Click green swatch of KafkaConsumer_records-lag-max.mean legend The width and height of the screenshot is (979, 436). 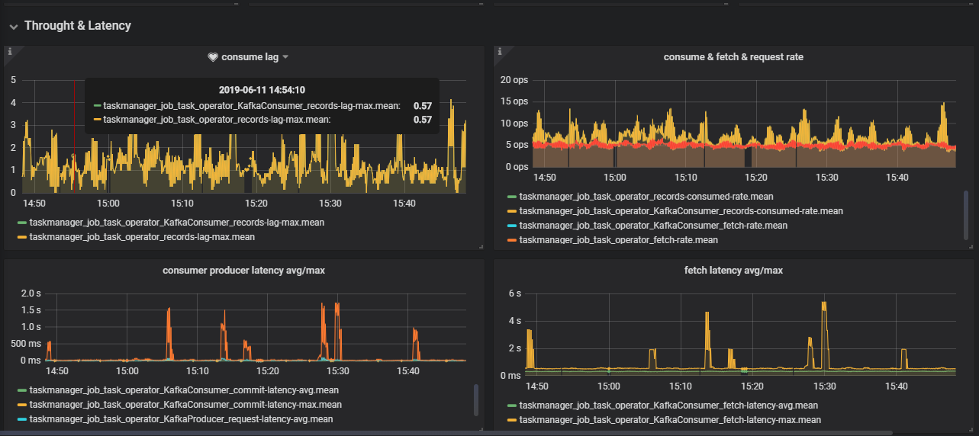pyautogui.click(x=22, y=223)
